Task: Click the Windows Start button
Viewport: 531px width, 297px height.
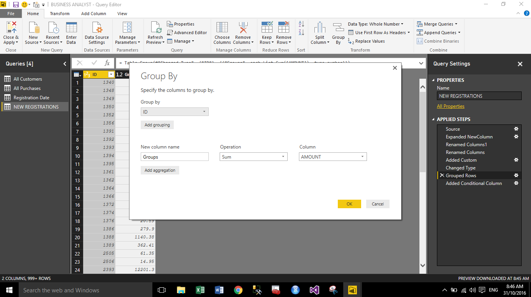Action: [9, 290]
